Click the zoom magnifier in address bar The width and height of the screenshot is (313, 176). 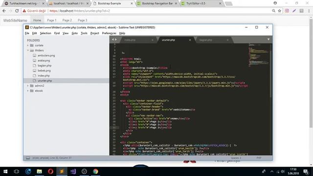(274, 11)
